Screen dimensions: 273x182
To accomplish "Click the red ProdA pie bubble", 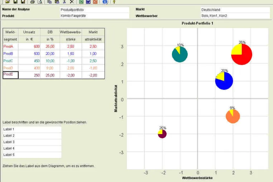I will tap(242, 54).
